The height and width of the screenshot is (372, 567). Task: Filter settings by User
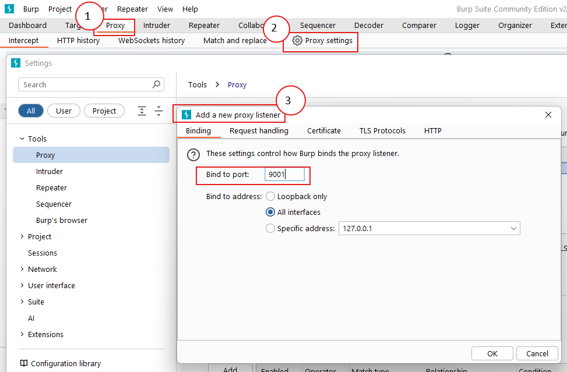64,111
